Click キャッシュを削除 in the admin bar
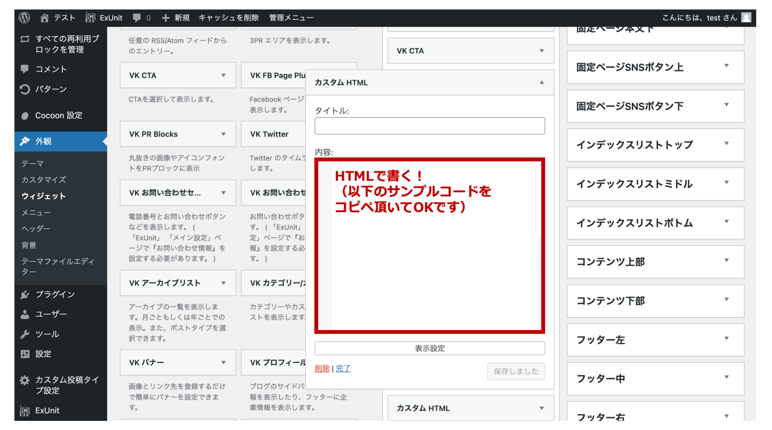 tap(229, 17)
